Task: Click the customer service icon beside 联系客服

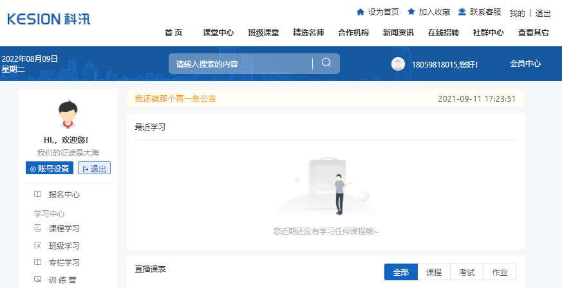Action: click(462, 12)
